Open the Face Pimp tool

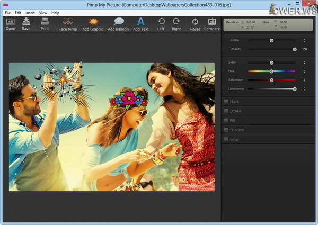[x=67, y=22]
